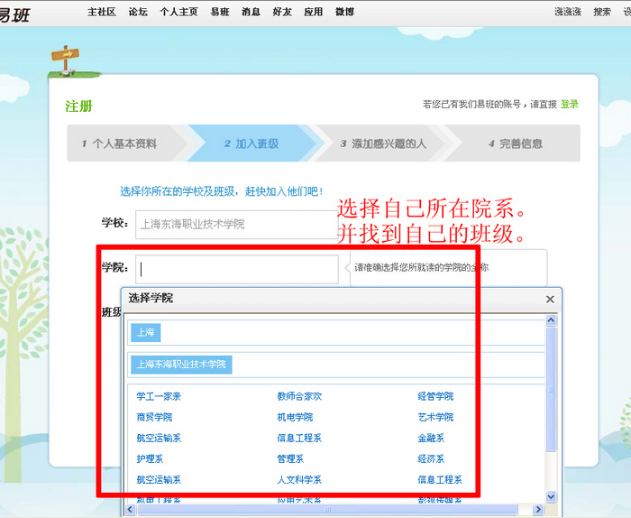
Task: Choose 经管学院 from the college list
Action: point(435,396)
